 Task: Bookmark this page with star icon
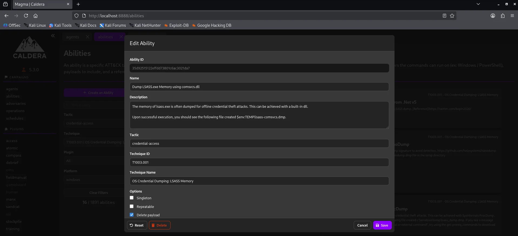click(452, 16)
